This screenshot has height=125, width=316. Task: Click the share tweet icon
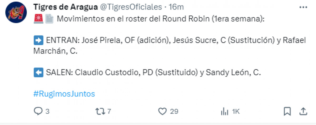tap(303, 112)
